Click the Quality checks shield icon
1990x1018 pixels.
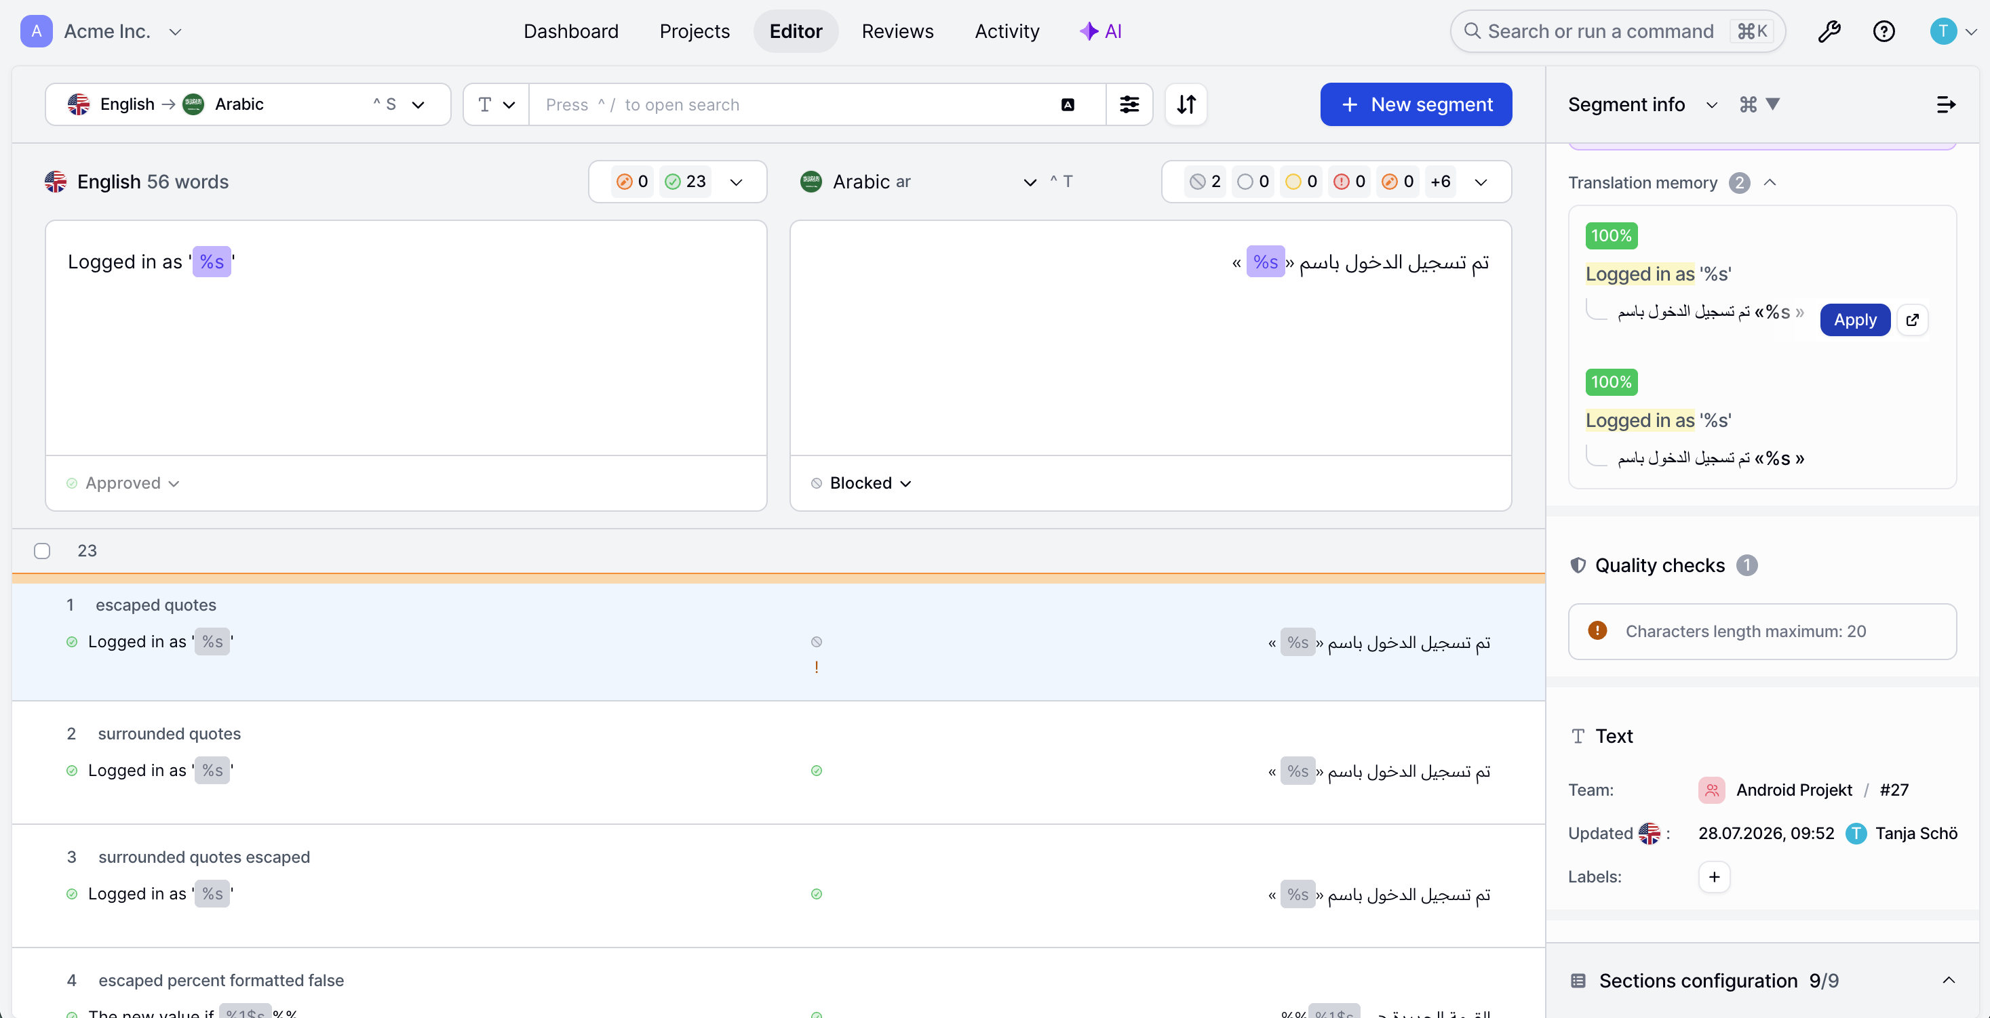1578,566
